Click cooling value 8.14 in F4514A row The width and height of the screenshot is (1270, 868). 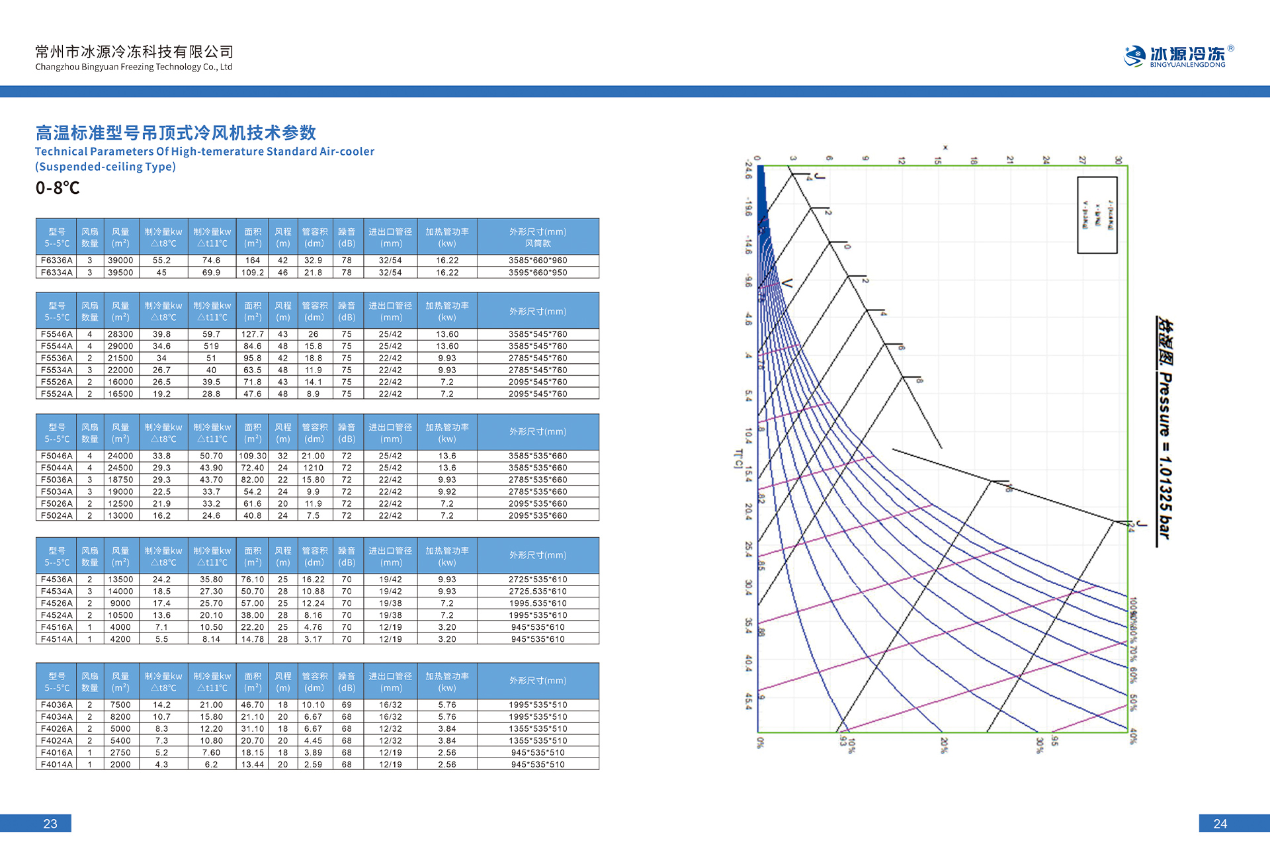(211, 639)
